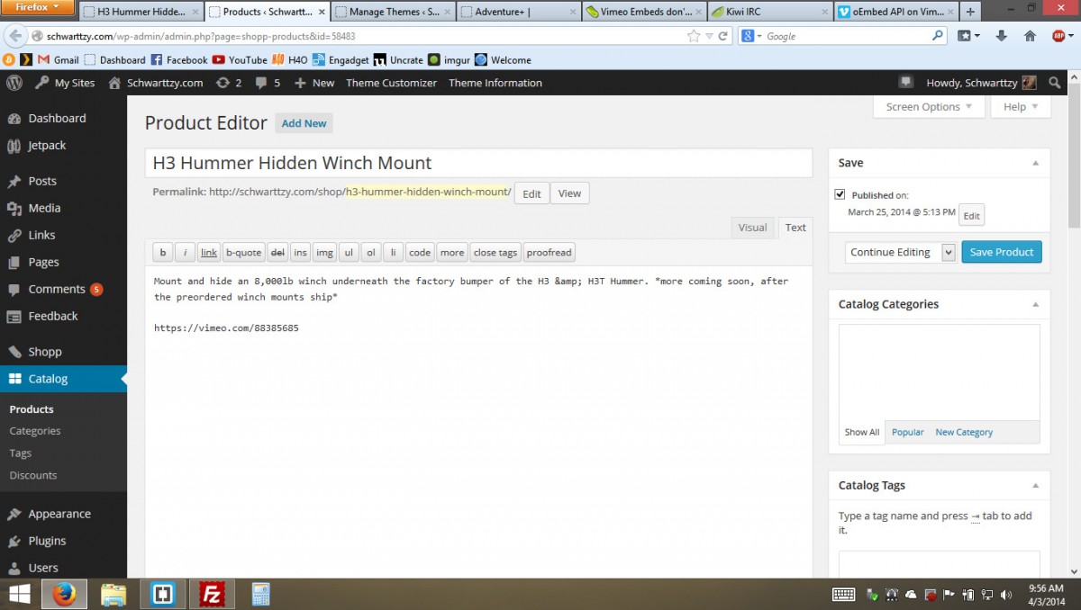
Task: Click the updates icon showing 2
Action: [229, 83]
